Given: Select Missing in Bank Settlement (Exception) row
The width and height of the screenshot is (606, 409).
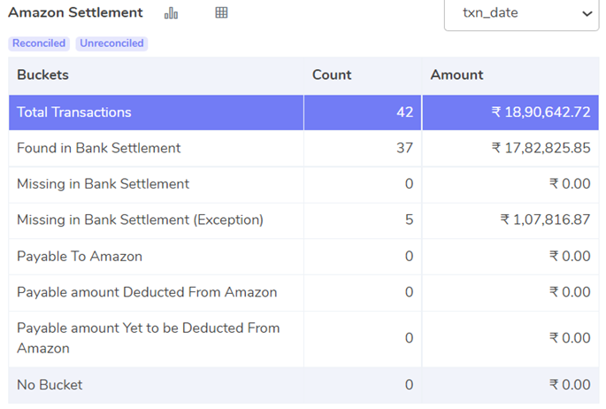Looking at the screenshot, I should click(x=303, y=220).
